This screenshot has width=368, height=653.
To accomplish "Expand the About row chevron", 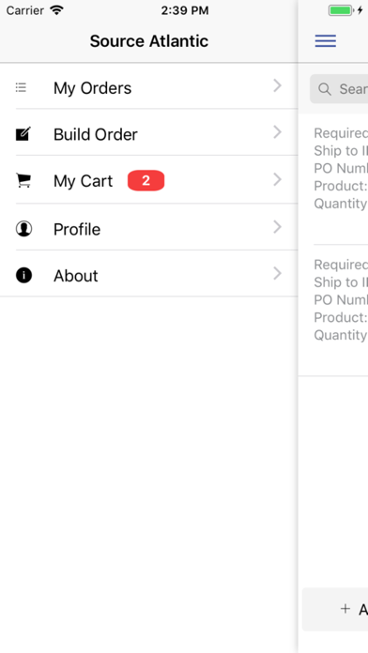I will pyautogui.click(x=278, y=274).
